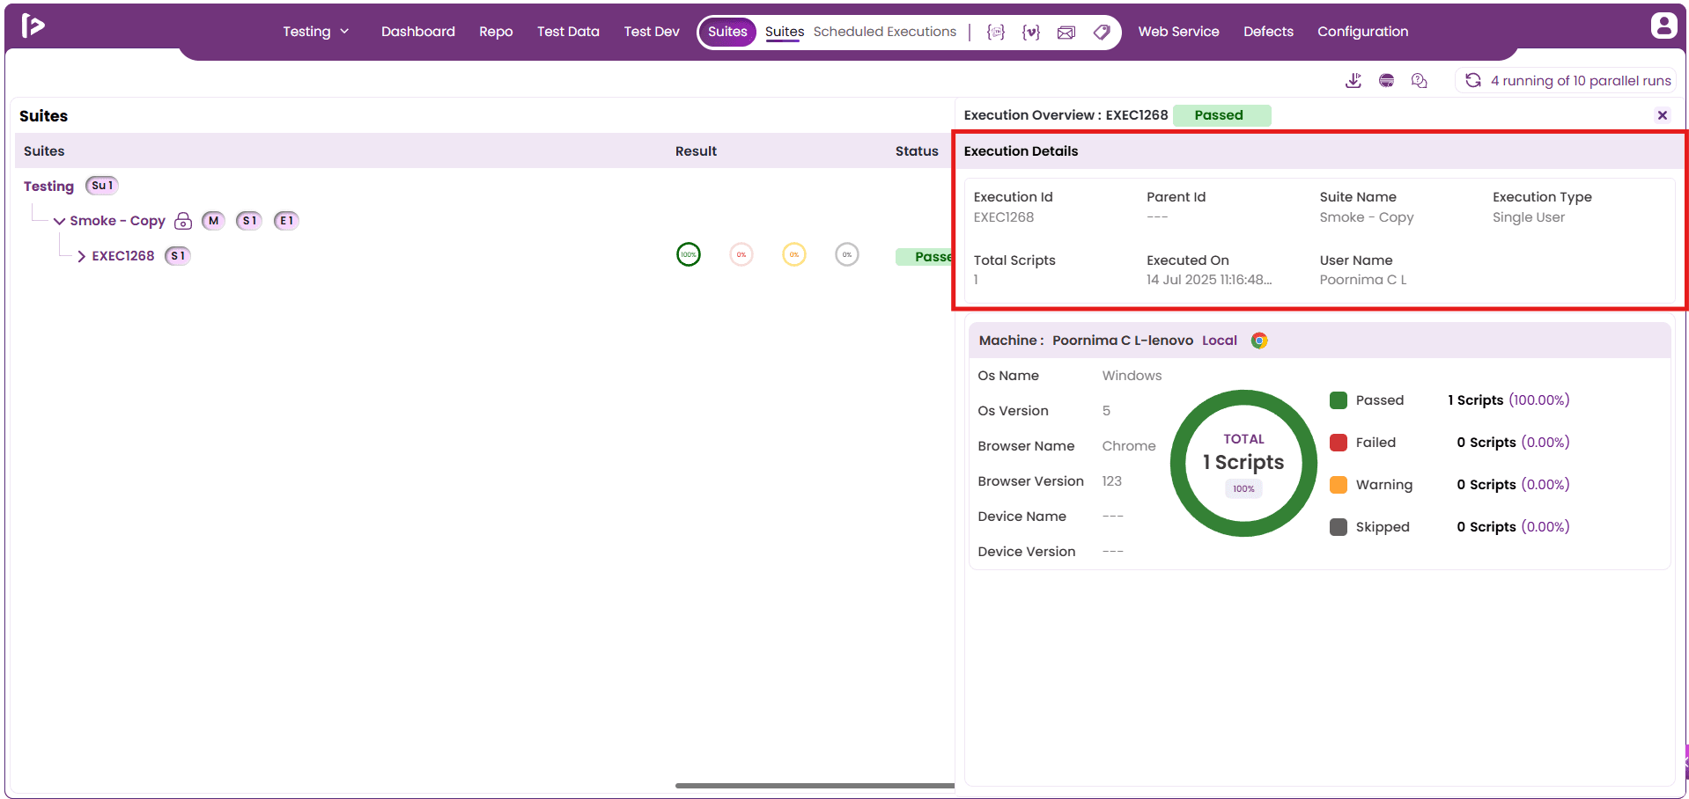Image resolution: width=1689 pixels, height=799 pixels.
Task: Click the lock icon next to Smoke - Copy
Action: point(183,221)
